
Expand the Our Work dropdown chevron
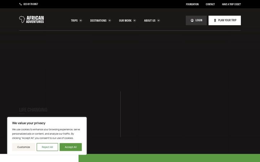[x=134, y=21]
